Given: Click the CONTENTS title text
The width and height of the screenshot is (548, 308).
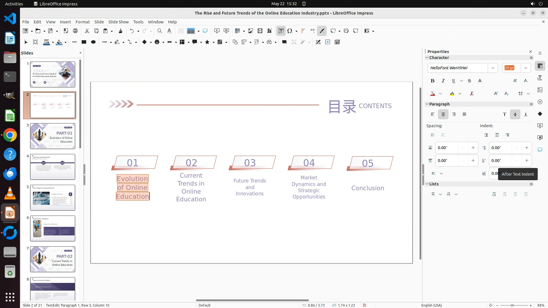Looking at the screenshot, I should [x=375, y=106].
